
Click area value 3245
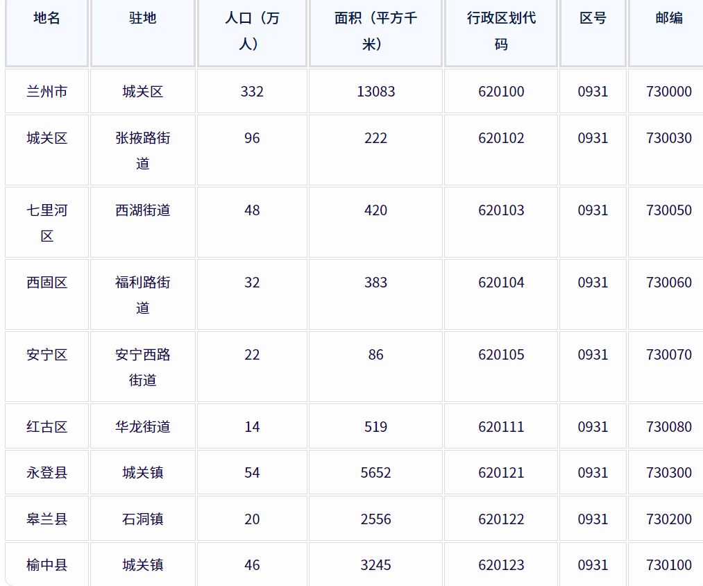click(x=375, y=564)
